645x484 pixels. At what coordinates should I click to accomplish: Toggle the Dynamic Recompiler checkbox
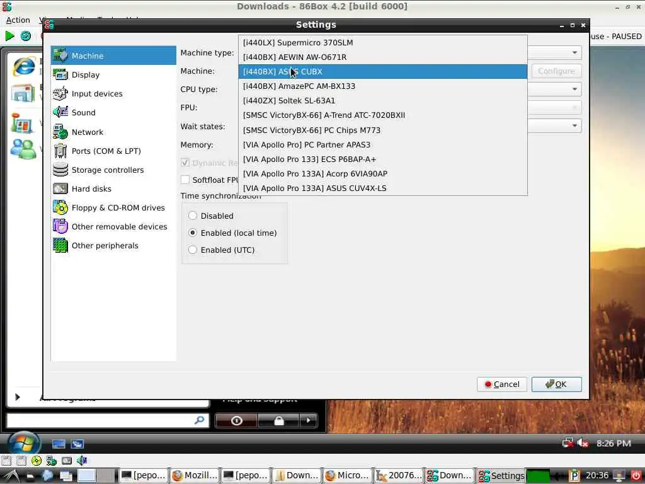185,163
